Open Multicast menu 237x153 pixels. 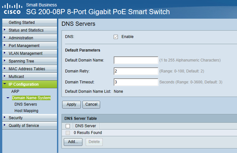30,76
